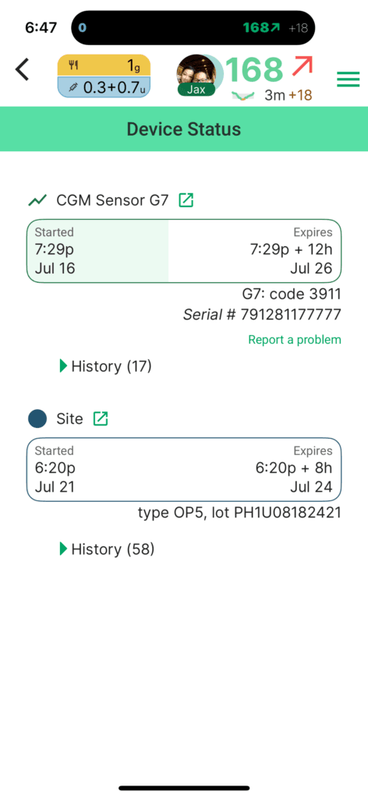The width and height of the screenshot is (368, 798).
Task: Open Site external link icon
Action: [101, 418]
